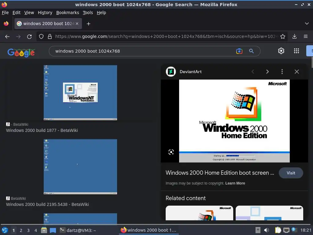This screenshot has height=235, width=313.
Task: Click the magnifier search button
Action: coord(251,51)
